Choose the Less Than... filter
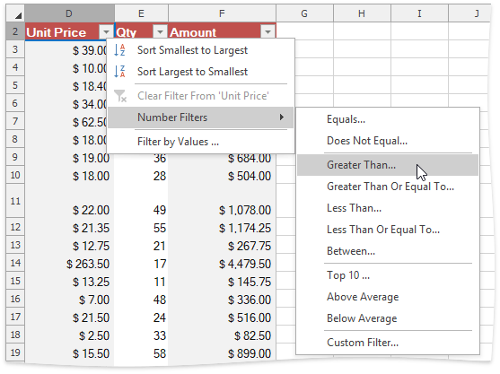500x374 pixels. coord(388,208)
